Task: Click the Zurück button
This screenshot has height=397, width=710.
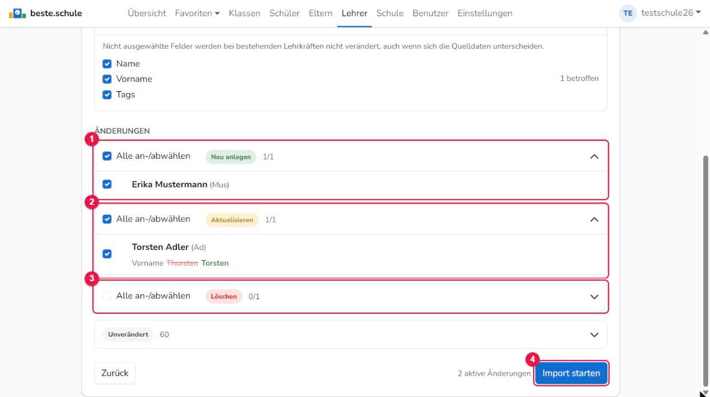Action: point(115,373)
